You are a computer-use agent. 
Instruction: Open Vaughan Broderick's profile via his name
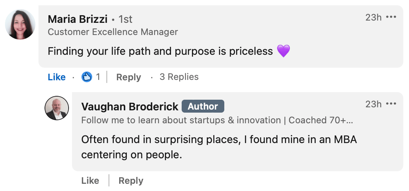pyautogui.click(x=130, y=106)
